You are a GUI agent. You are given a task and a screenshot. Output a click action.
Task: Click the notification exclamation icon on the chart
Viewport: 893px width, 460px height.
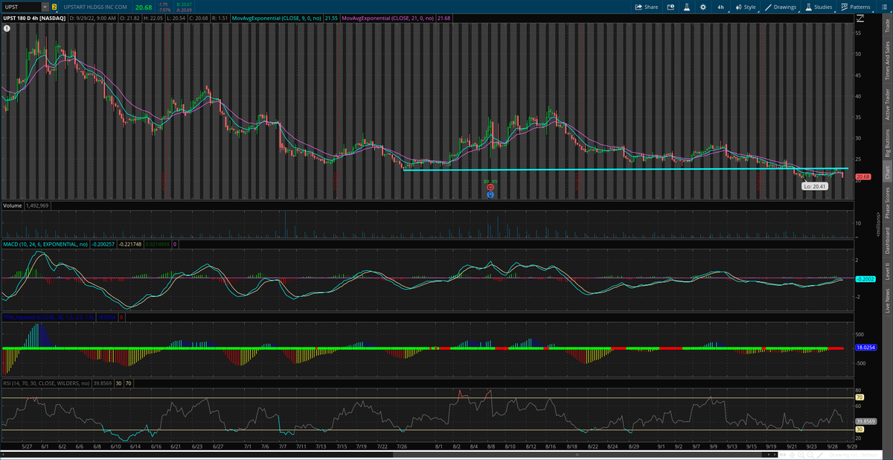[x=6, y=28]
